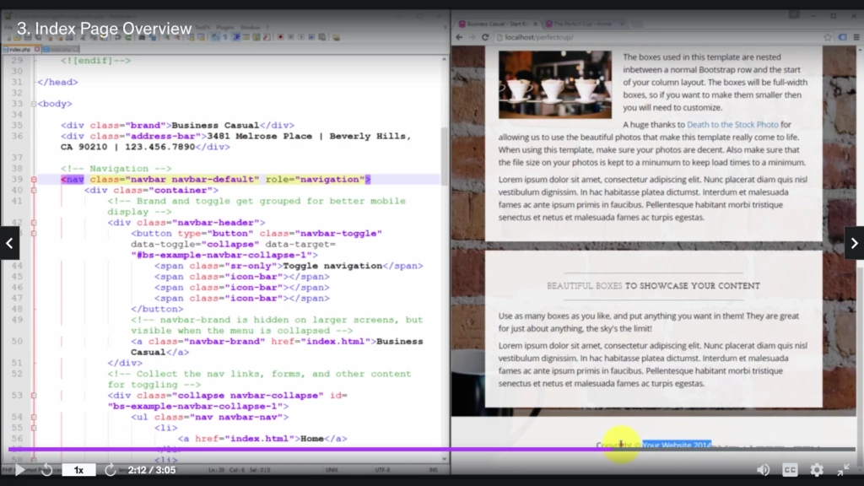Reload the localhost page in browser
The width and height of the screenshot is (864, 486).
click(485, 38)
